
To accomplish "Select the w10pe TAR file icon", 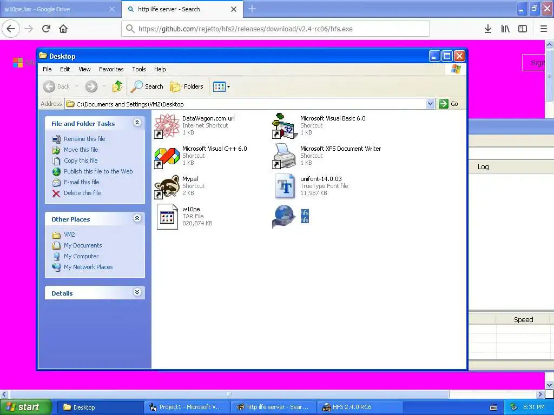I will click(167, 217).
